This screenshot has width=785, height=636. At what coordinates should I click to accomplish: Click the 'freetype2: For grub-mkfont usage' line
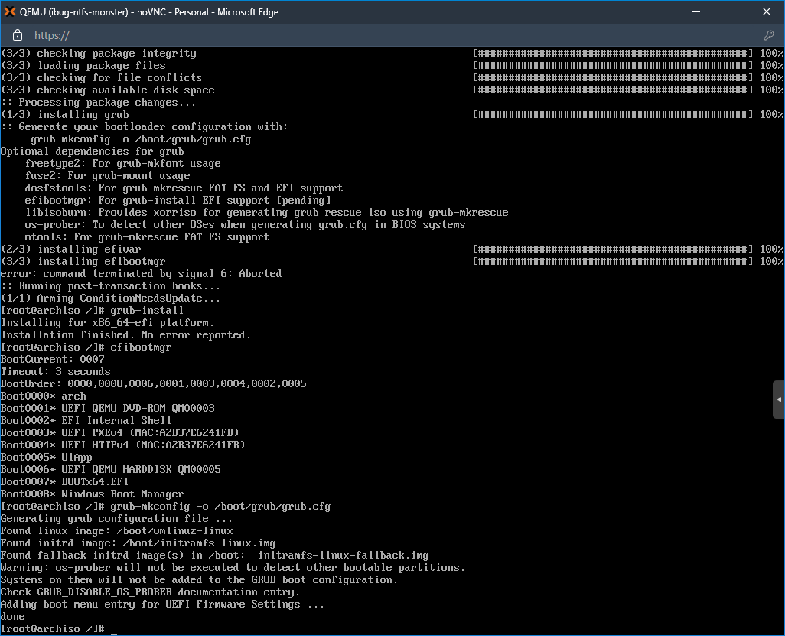(x=123, y=164)
